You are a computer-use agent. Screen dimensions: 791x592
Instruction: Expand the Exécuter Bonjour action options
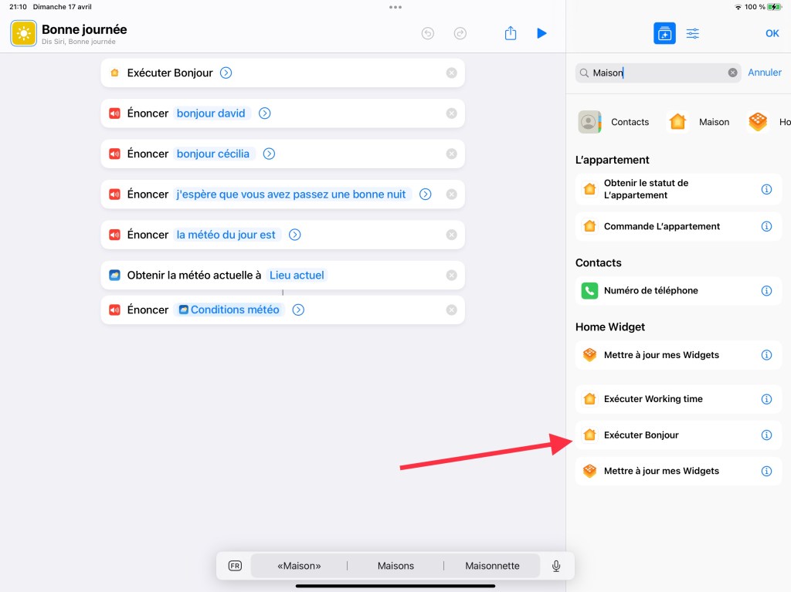(226, 73)
